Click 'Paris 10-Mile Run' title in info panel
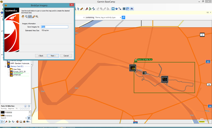The height and width of the screenshot is (128, 212). click(x=8, y=106)
